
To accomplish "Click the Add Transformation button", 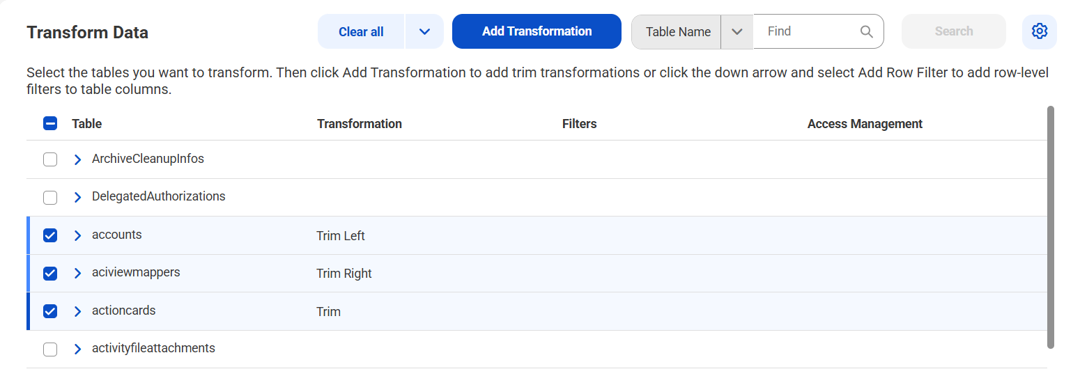I will [x=537, y=31].
